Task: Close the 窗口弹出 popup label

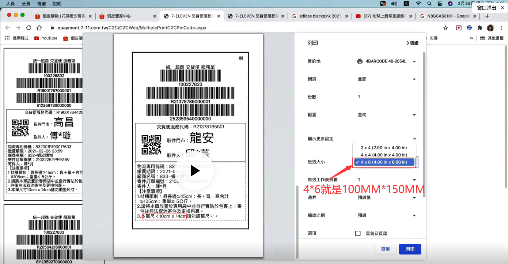Action: pyautogui.click(x=503, y=7)
